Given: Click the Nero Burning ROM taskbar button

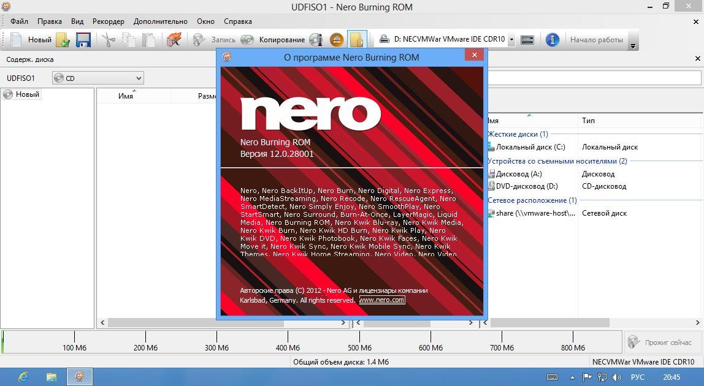Looking at the screenshot, I should [80, 377].
